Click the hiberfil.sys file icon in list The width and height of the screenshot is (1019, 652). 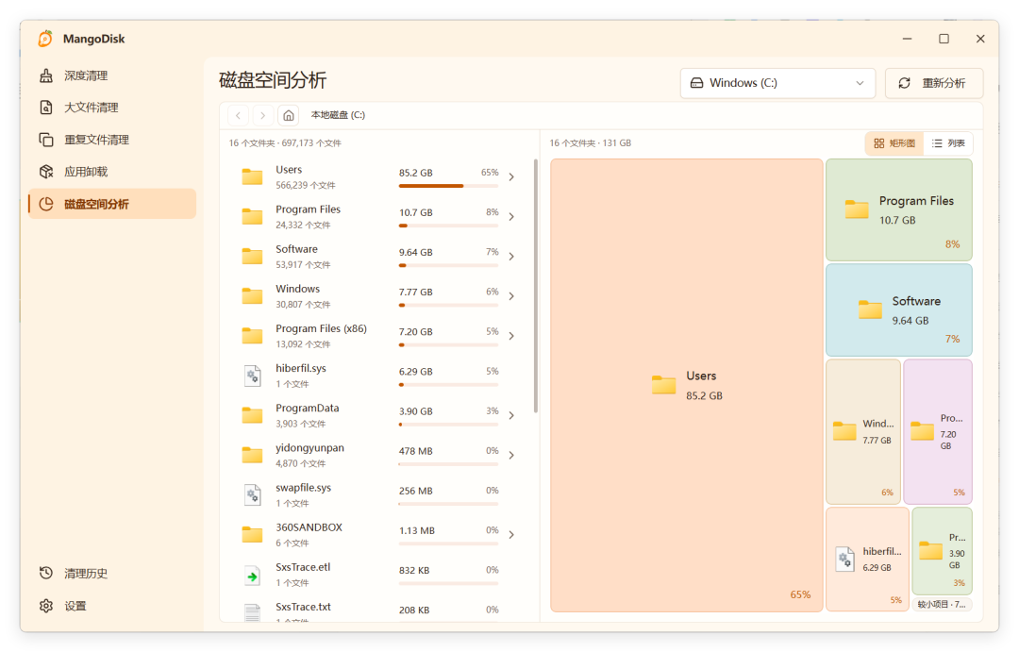(252, 376)
